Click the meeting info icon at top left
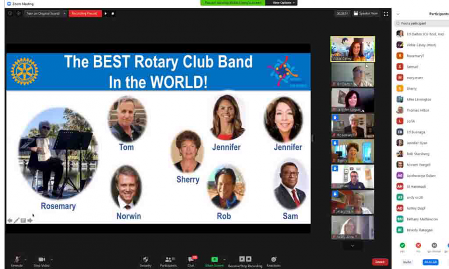 [10, 13]
